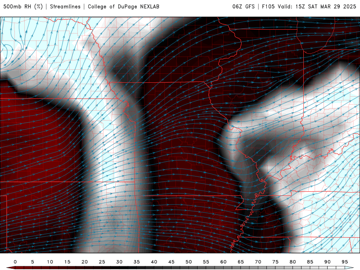Click the '75' label on the color scale

click(275, 262)
